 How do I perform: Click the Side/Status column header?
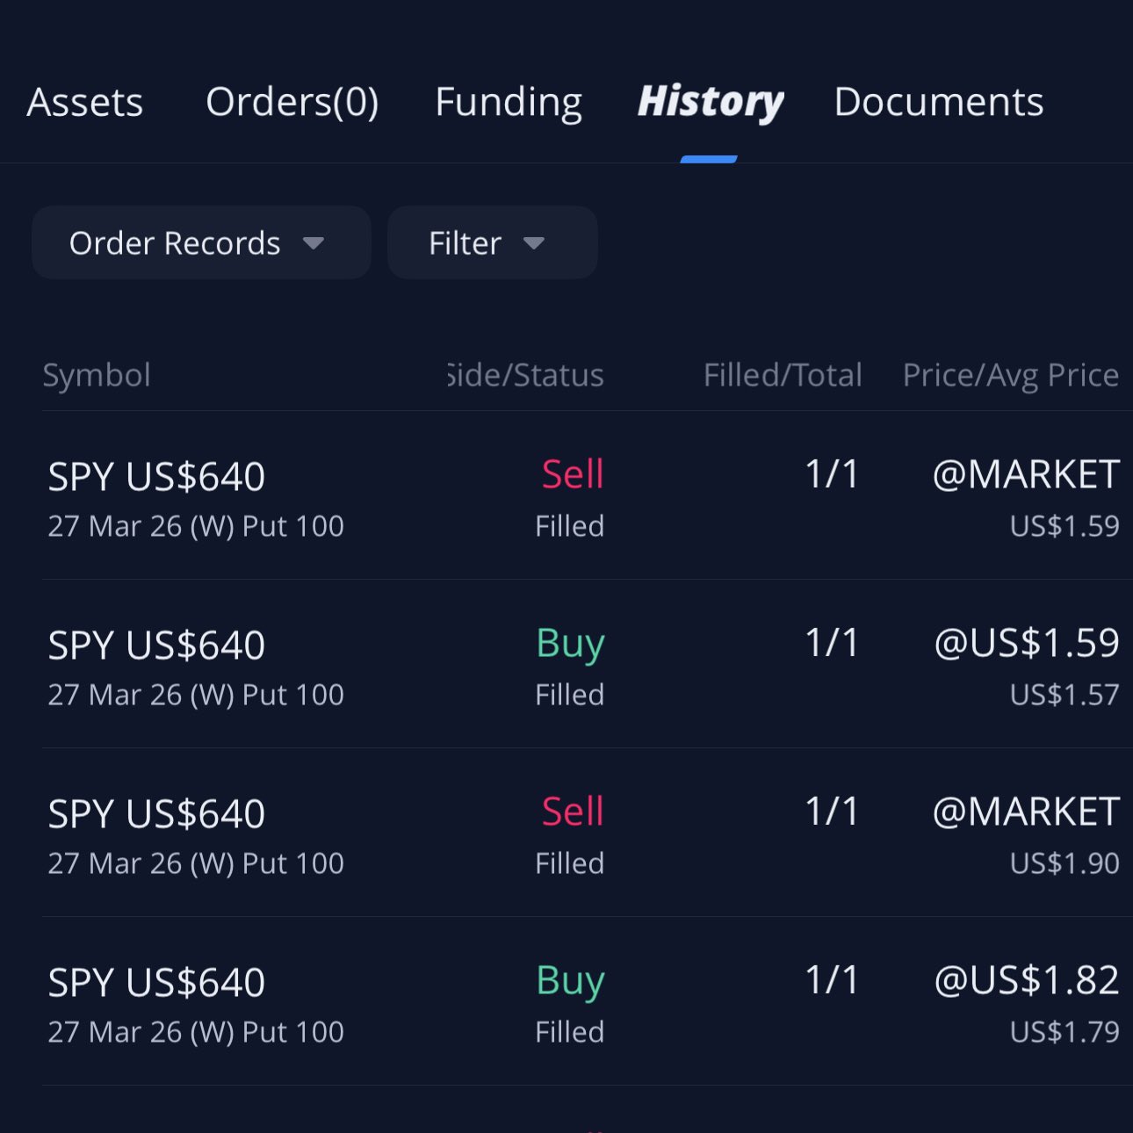pyautogui.click(x=526, y=375)
